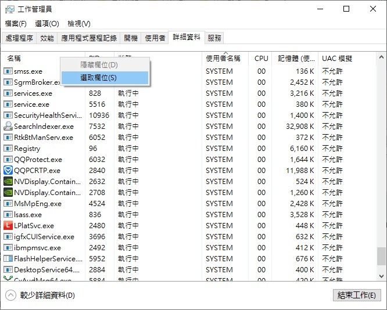Choose 選取欄位(S) in the context menu

pyautogui.click(x=105, y=78)
